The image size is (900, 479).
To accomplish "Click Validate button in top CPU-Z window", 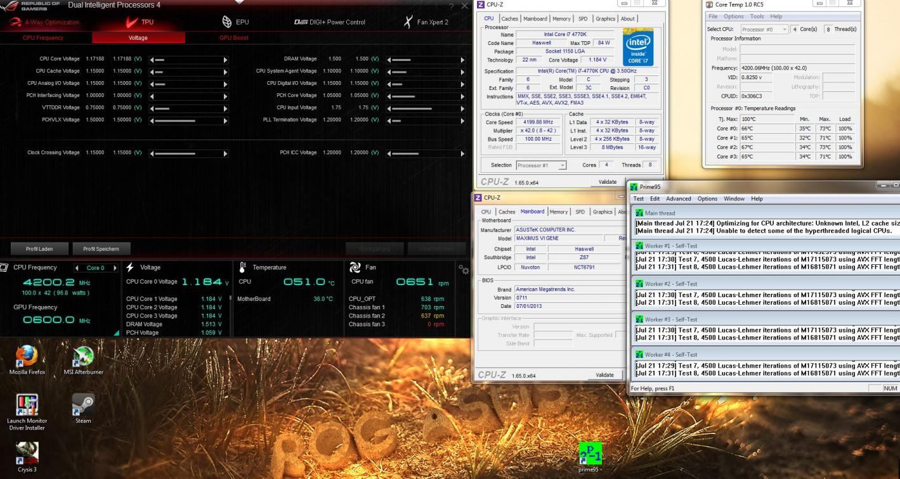I will pyautogui.click(x=607, y=182).
